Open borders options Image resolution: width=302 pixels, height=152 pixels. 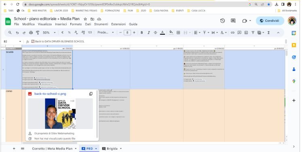pyautogui.click(x=178, y=33)
